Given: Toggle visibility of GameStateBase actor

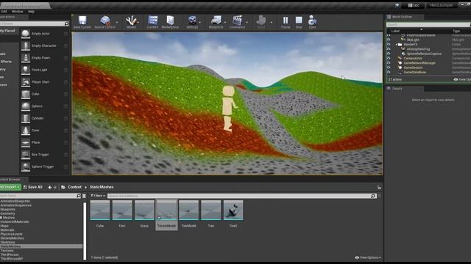Looking at the screenshot, I should [x=389, y=73].
